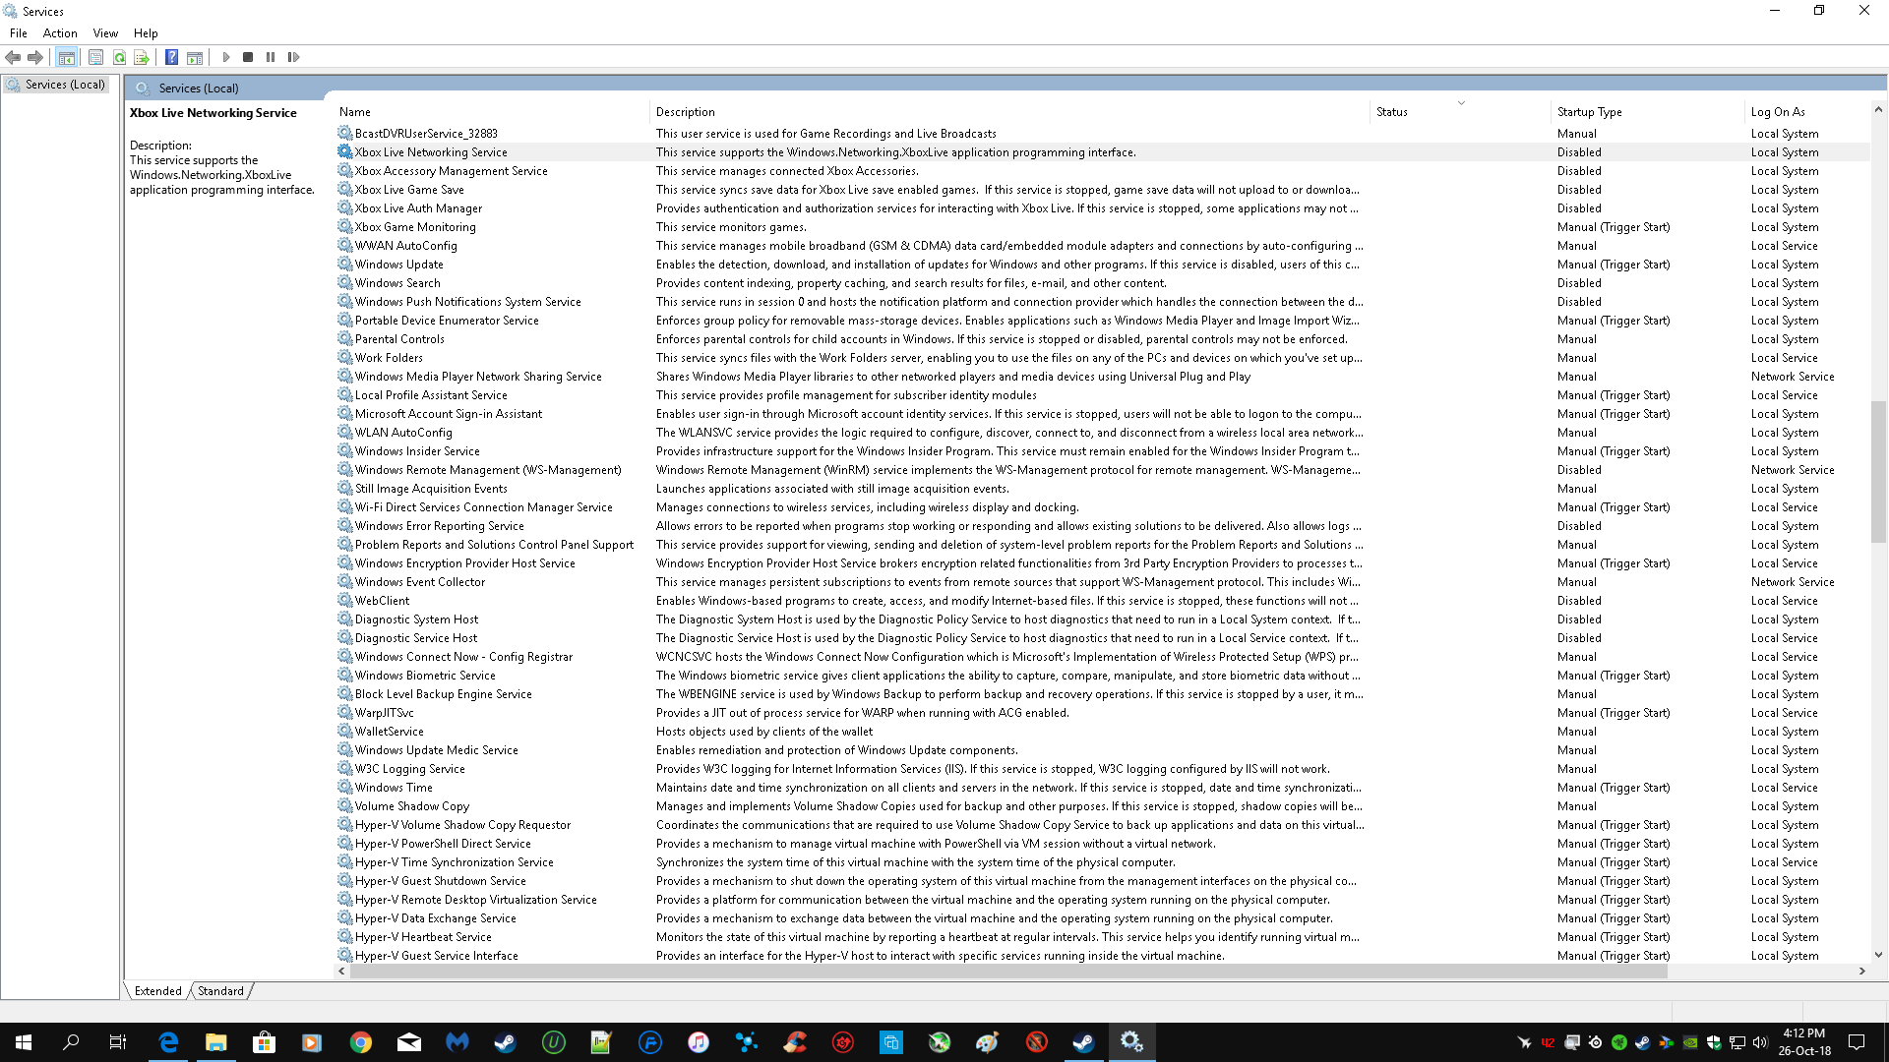Click the Refresh toolbar icon
This screenshot has height=1062, width=1889.
119,57
